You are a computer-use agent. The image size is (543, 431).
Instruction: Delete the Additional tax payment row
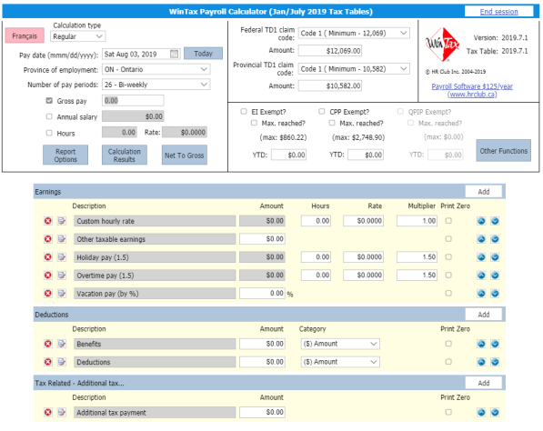[x=48, y=412]
